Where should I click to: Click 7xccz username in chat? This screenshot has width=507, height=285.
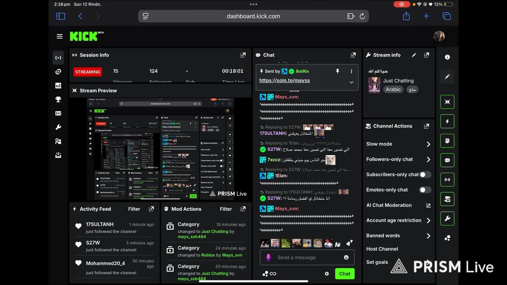click(274, 160)
